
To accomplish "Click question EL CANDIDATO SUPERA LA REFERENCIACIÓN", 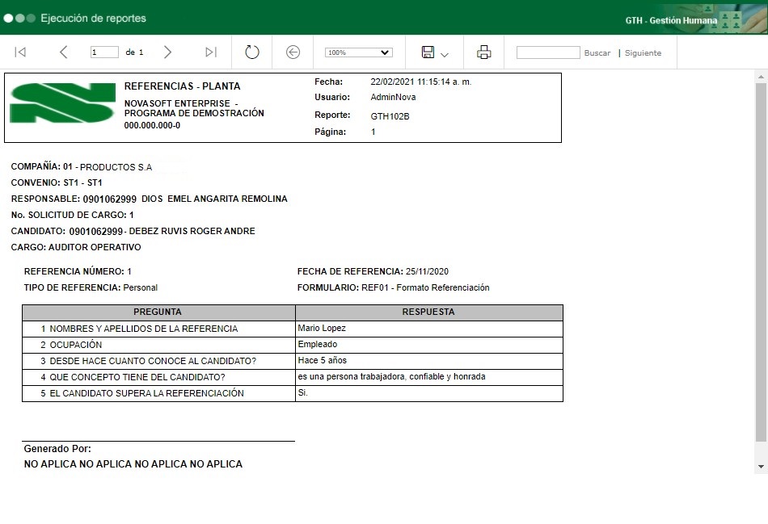I will click(146, 393).
